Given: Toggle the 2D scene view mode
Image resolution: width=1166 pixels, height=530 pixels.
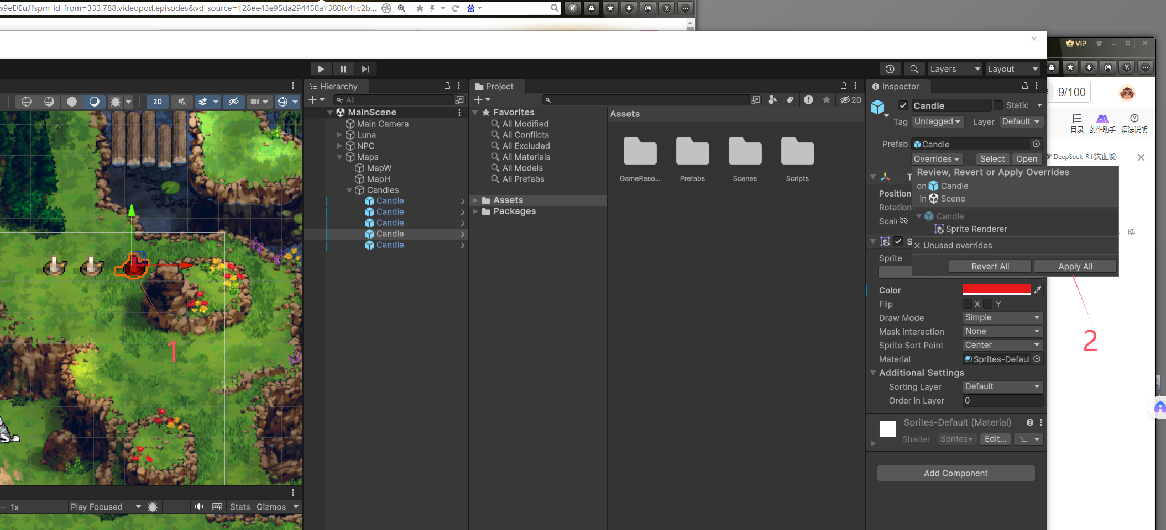Looking at the screenshot, I should pos(158,102).
